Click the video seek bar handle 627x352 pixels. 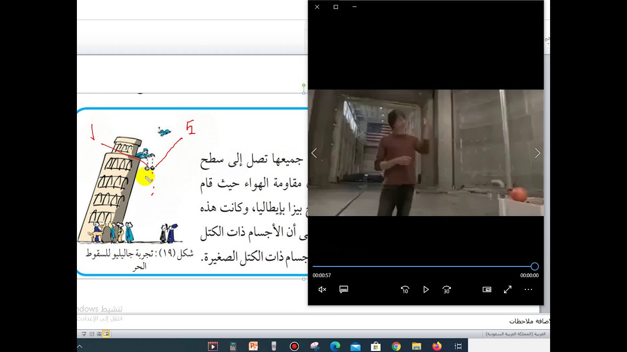point(534,266)
